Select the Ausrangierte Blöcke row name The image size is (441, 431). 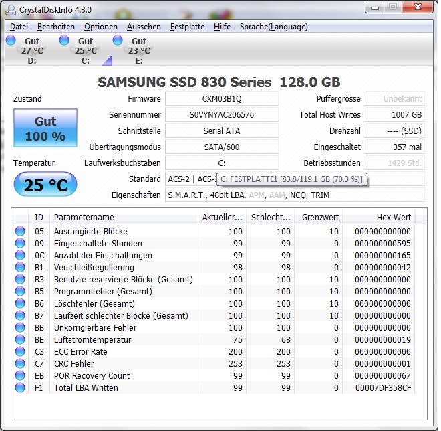(x=91, y=232)
